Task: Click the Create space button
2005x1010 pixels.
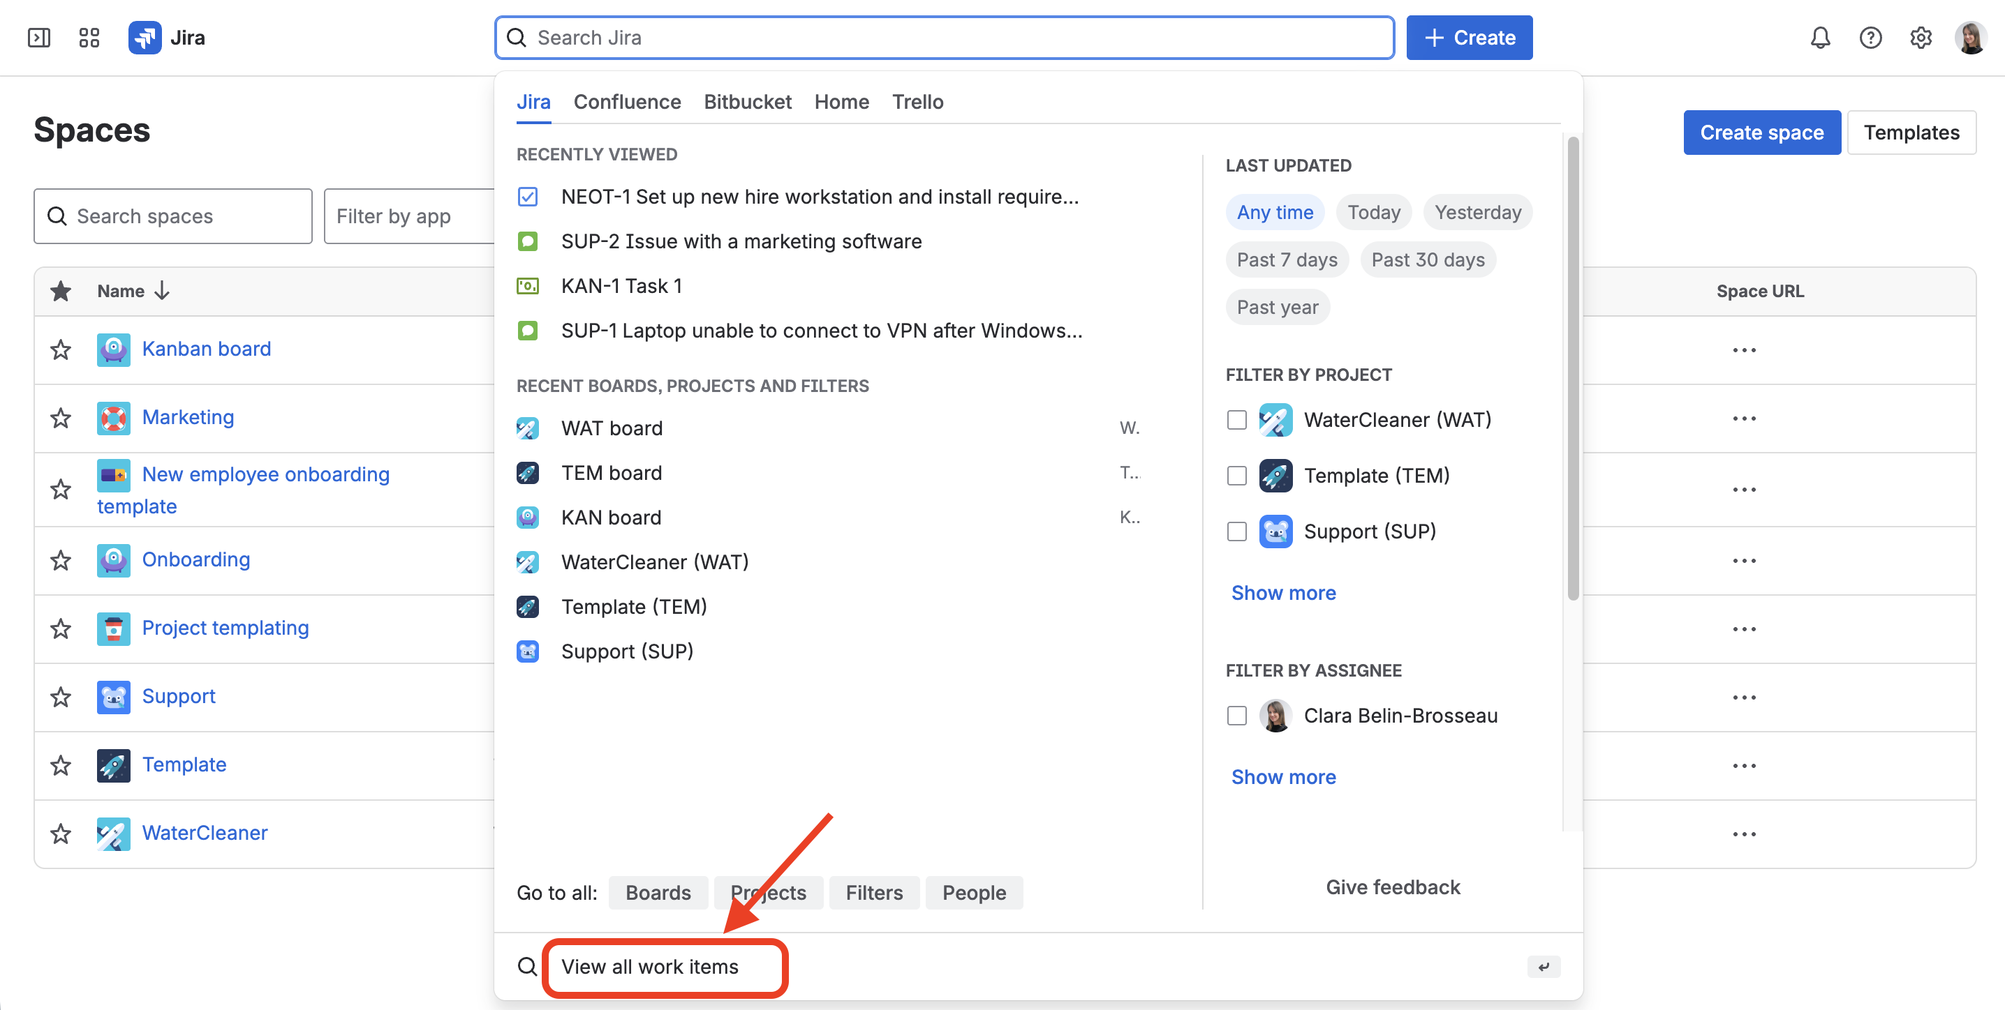Action: click(x=1761, y=132)
